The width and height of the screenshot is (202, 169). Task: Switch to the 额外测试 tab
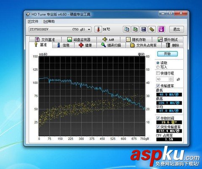pos(168,40)
